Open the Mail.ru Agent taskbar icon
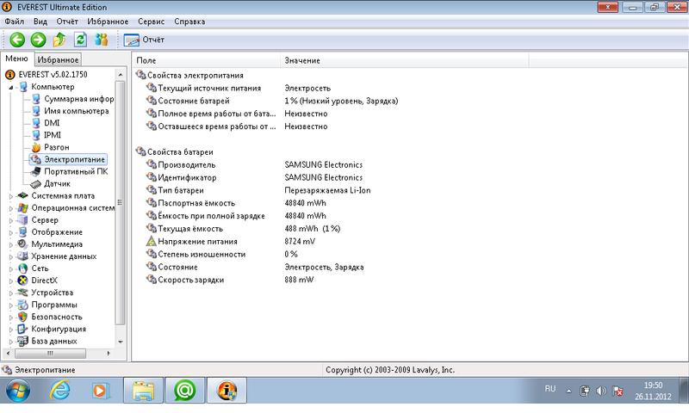 point(184,390)
